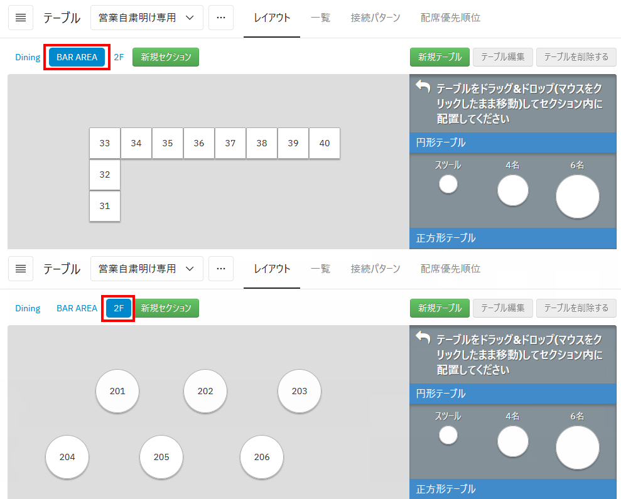Select square table 31
Viewport: 621px width, 499px height.
pyautogui.click(x=105, y=206)
